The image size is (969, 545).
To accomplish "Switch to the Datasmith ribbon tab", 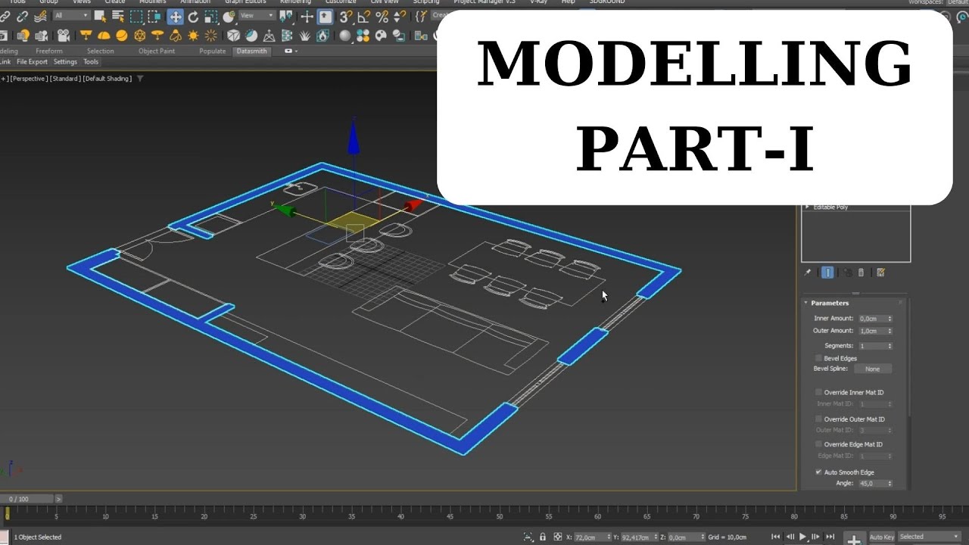I will (x=251, y=51).
